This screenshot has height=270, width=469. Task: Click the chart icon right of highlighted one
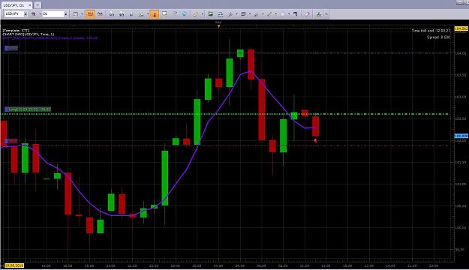tap(101, 14)
